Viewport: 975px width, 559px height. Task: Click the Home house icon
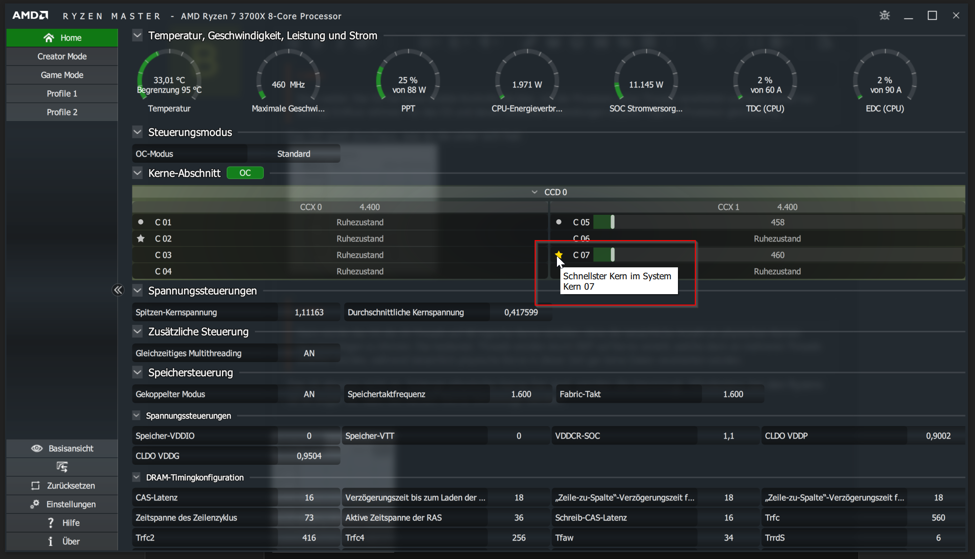pos(49,38)
